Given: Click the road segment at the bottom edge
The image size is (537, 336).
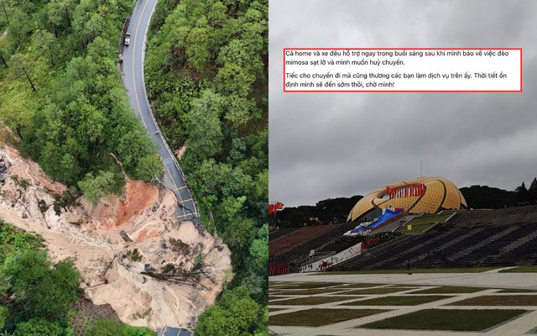Looking at the screenshot, I should point(175,332).
